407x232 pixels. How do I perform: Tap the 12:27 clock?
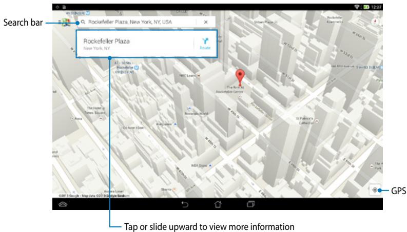pos(376,7)
